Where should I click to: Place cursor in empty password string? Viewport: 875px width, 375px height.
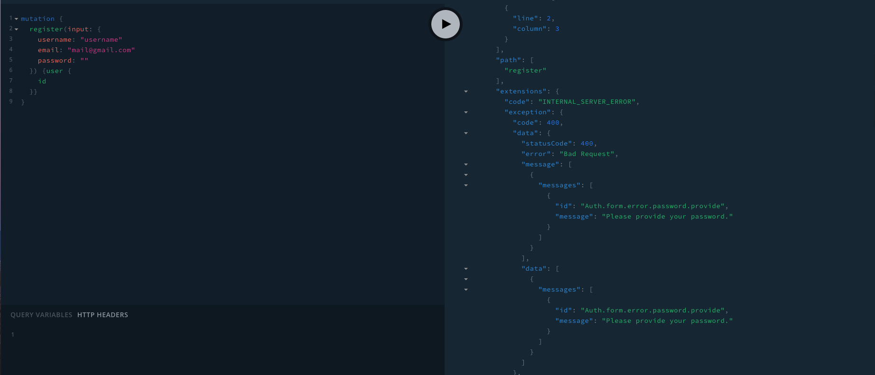84,61
